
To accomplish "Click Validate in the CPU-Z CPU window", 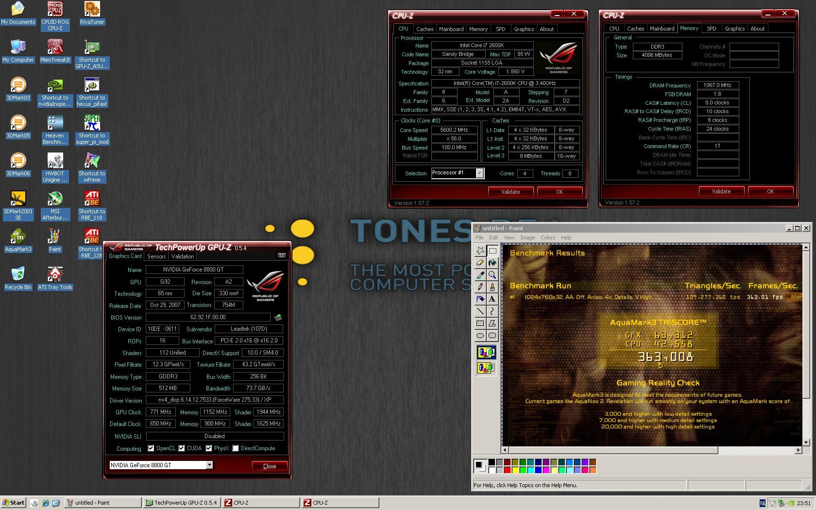I will [510, 192].
